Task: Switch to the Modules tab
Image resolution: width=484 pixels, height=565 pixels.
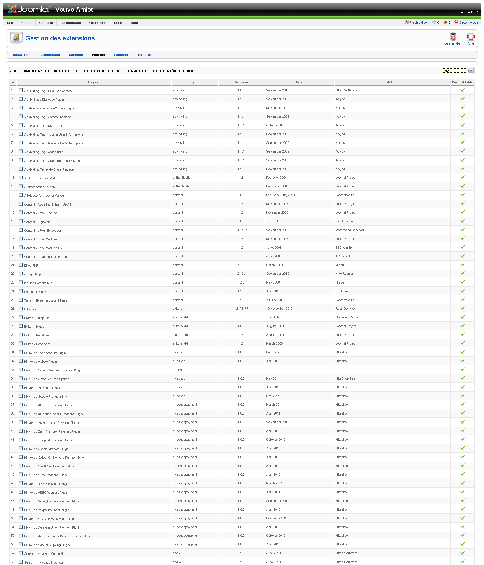Action: (x=76, y=55)
